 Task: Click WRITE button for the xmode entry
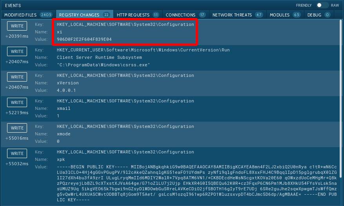17,128
